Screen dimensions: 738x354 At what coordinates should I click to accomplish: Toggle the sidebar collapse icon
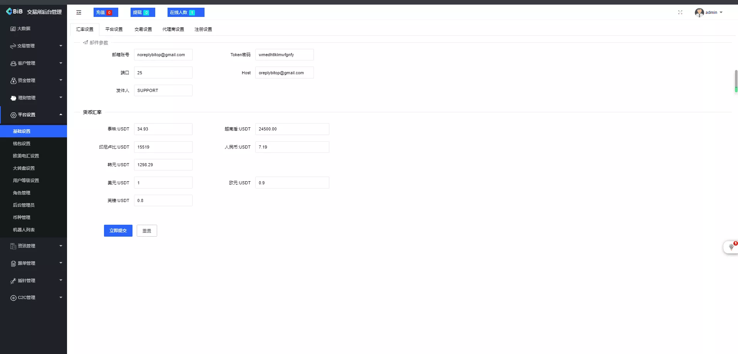pos(79,12)
